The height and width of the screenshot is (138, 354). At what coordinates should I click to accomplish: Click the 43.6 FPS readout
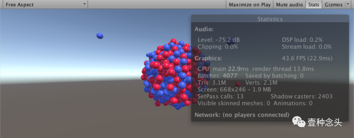(307, 59)
